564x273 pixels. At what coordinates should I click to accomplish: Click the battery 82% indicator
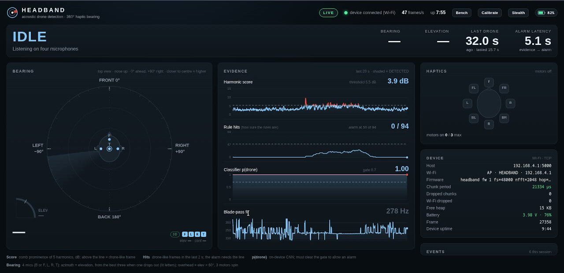coord(546,13)
